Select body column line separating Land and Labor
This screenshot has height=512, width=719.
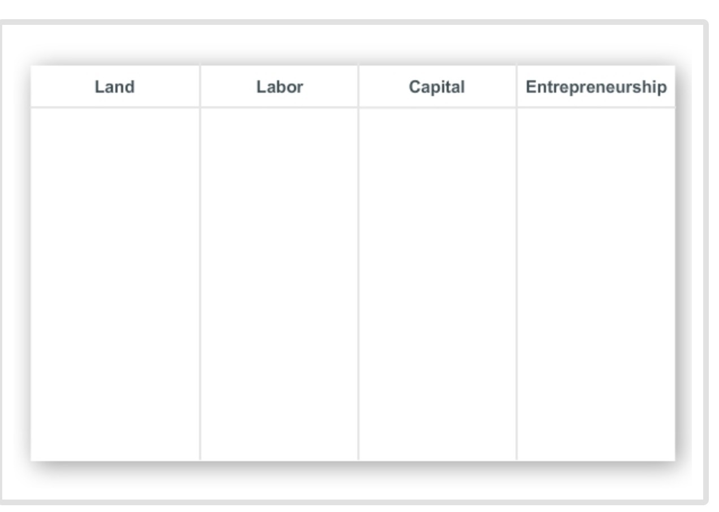pyautogui.click(x=200, y=284)
